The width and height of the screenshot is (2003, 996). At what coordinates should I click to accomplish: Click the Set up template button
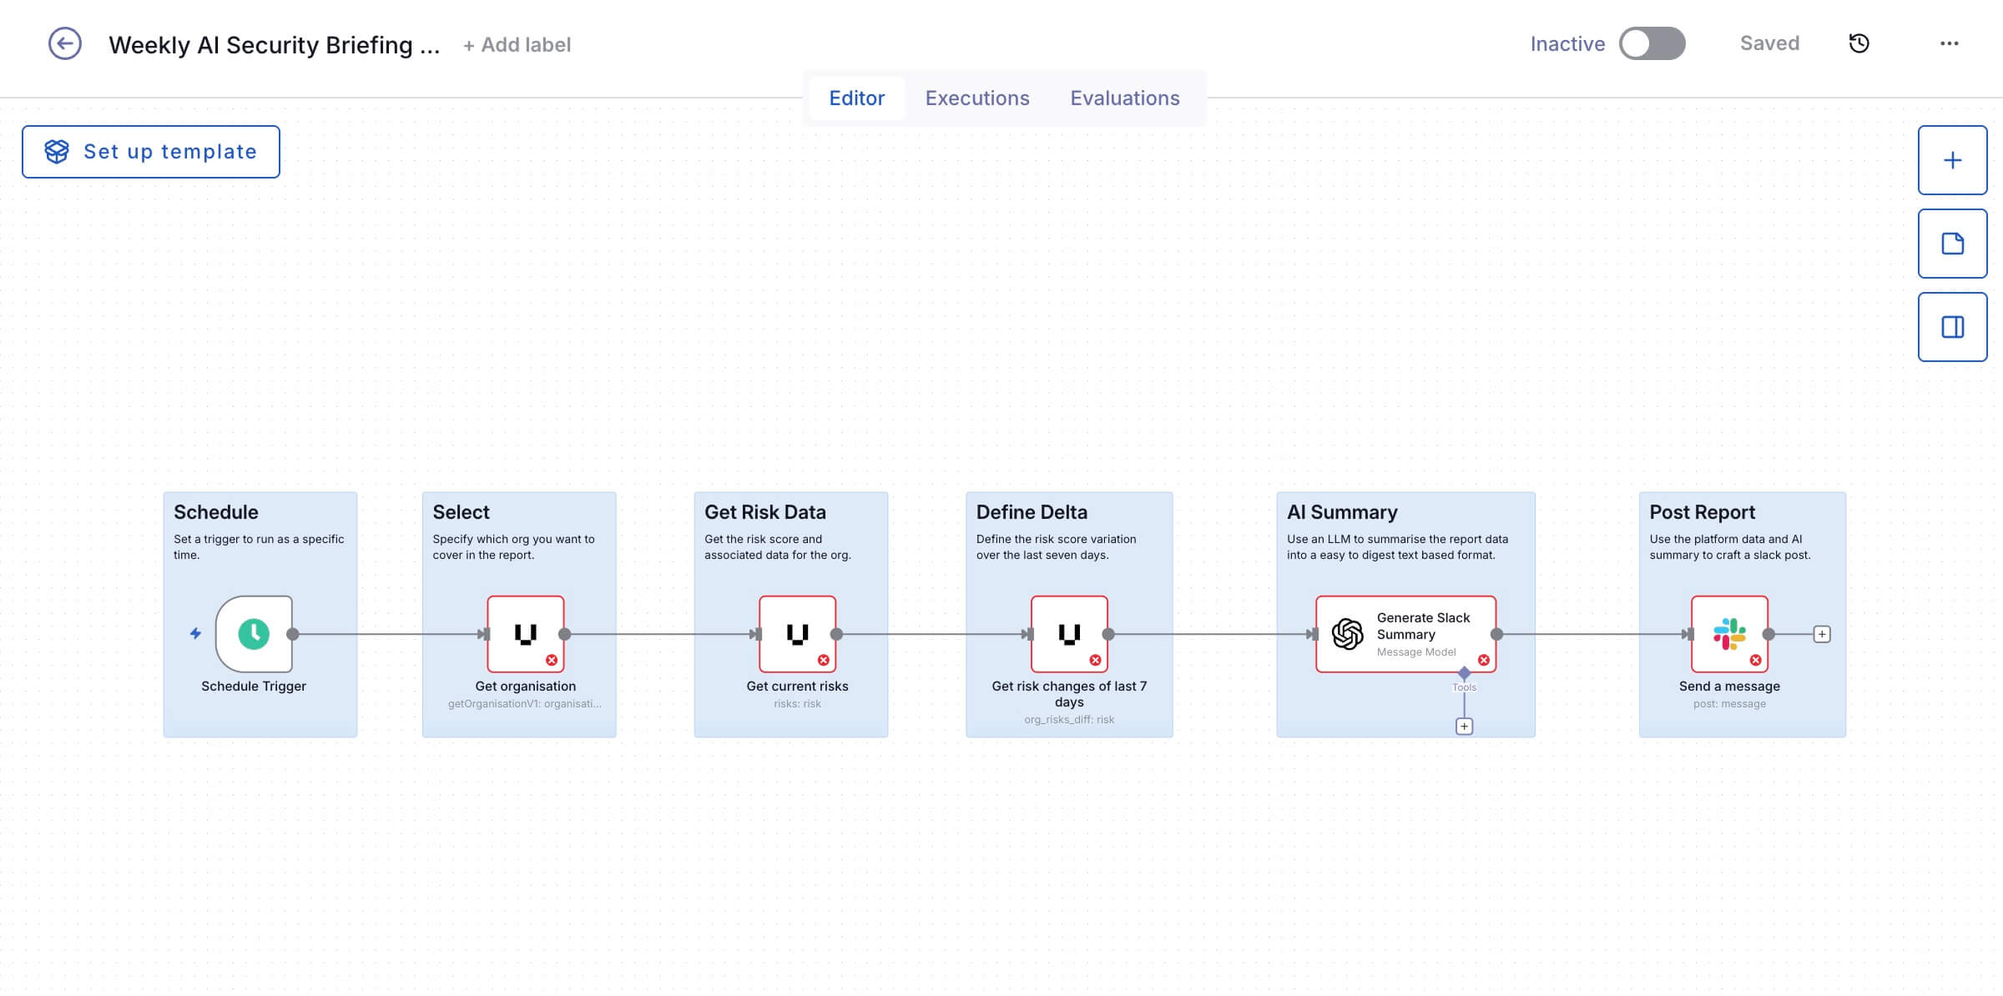151,151
